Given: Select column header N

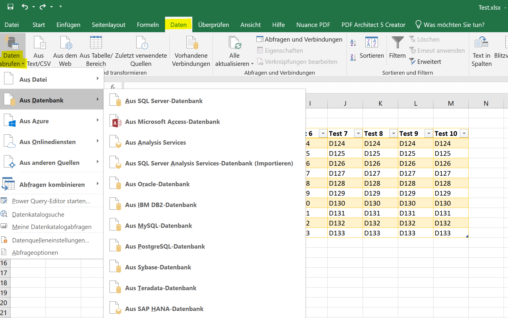Looking at the screenshot, I should pyautogui.click(x=486, y=103).
